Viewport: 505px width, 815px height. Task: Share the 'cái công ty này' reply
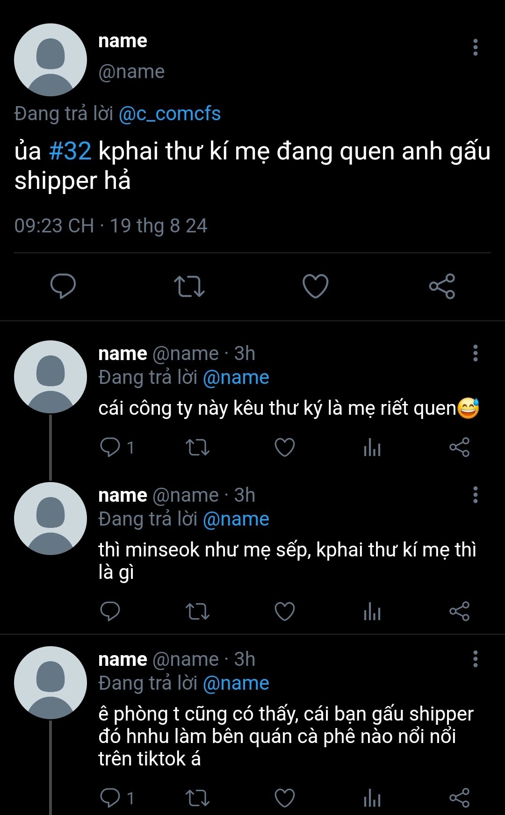pos(459,447)
